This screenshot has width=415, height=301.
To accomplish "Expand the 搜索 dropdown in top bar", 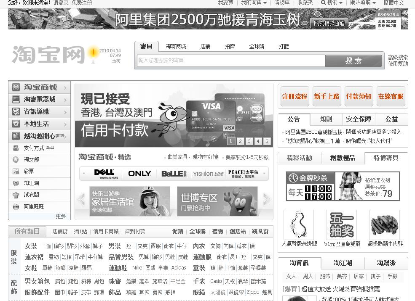I will coord(341,3).
